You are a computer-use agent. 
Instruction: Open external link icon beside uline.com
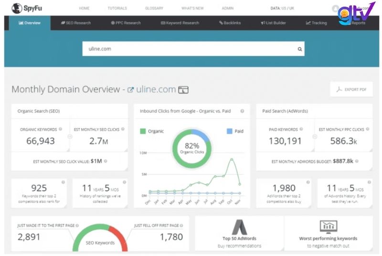click(x=130, y=90)
